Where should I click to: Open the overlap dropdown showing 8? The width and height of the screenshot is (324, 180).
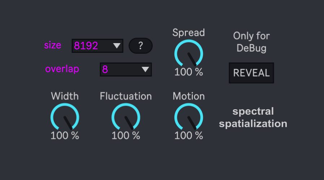[121, 69]
